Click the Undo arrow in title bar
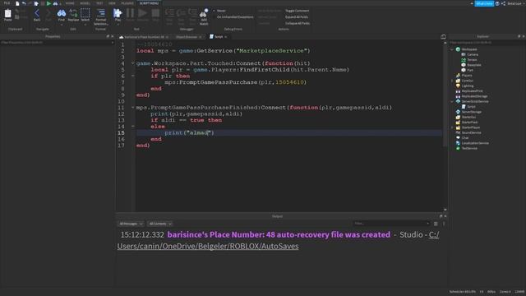 pos(24,3)
